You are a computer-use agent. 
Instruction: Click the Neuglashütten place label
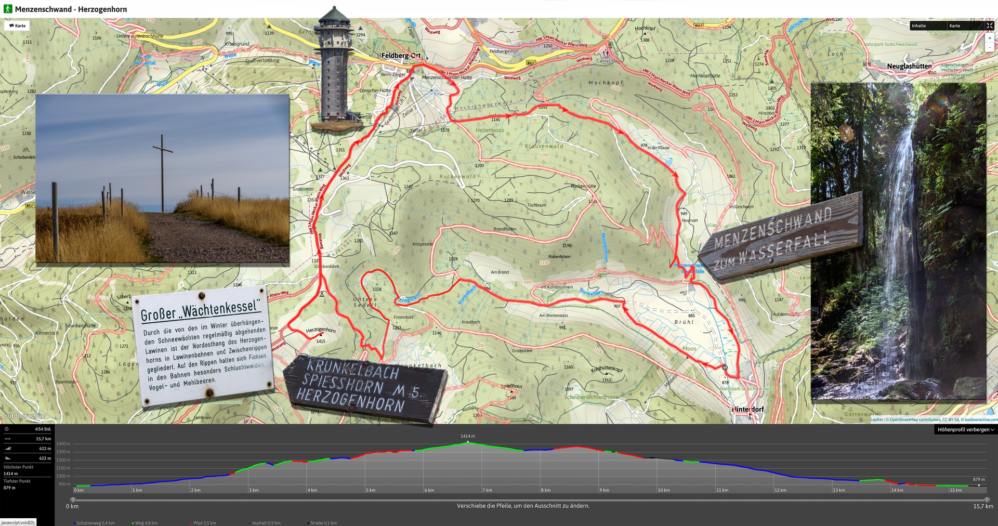909,66
